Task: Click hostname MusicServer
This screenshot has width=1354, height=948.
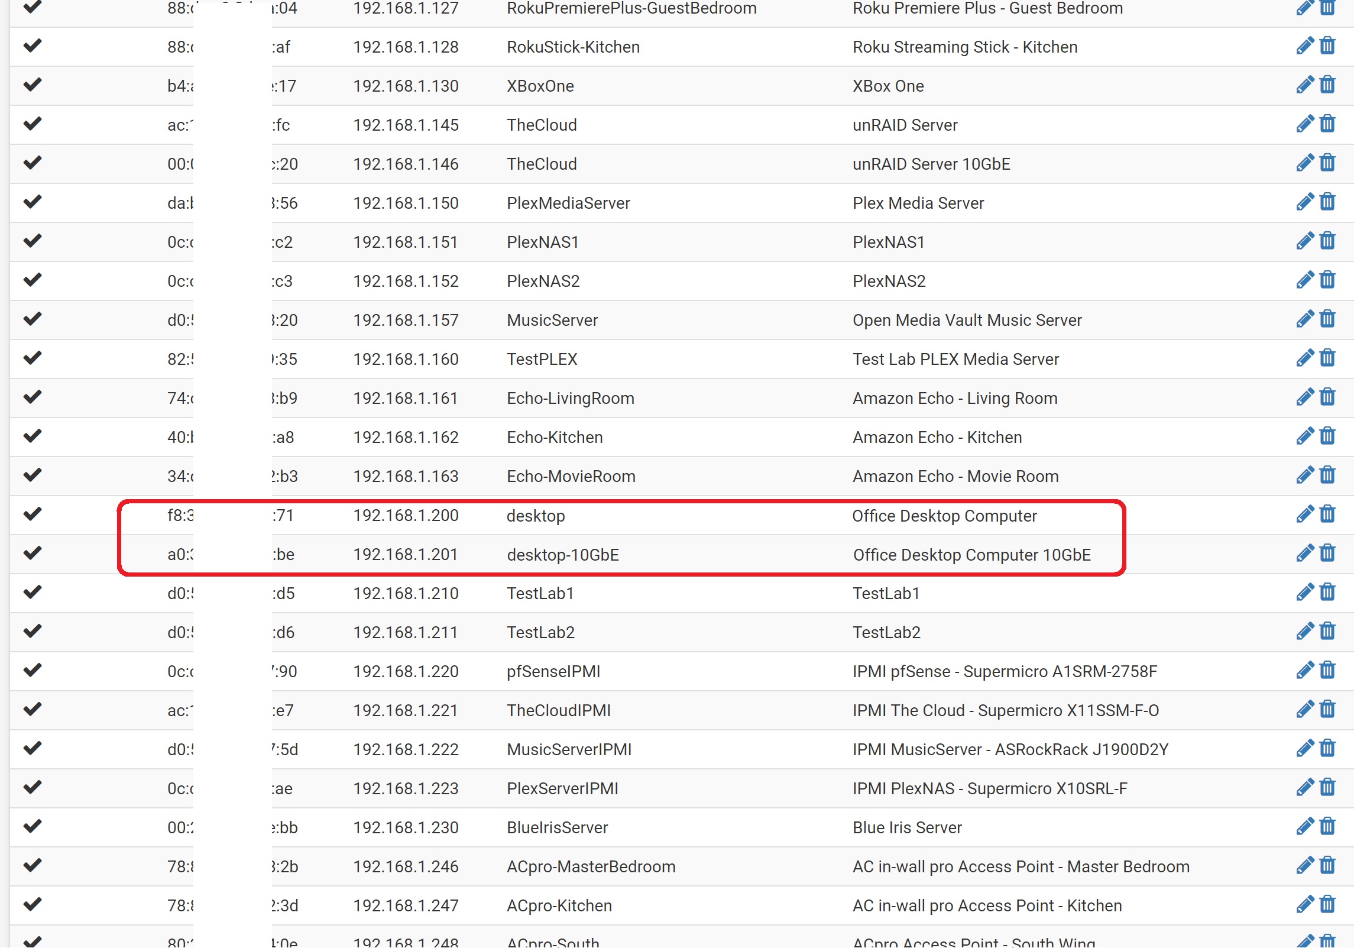Action: click(552, 321)
